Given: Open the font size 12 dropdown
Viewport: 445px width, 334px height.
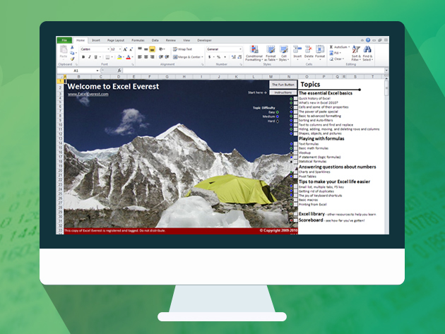Looking at the screenshot, I should [x=120, y=49].
